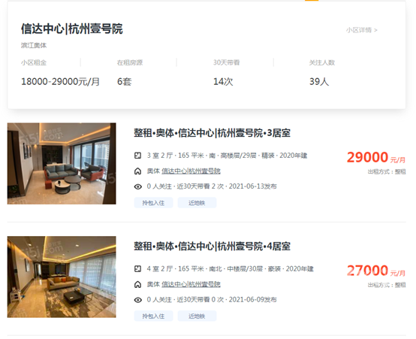Image resolution: width=416 pixels, height=339 pixels.
Task: Click the 信达中心|杭州壹号院 community heading
Action: [x=72, y=29]
